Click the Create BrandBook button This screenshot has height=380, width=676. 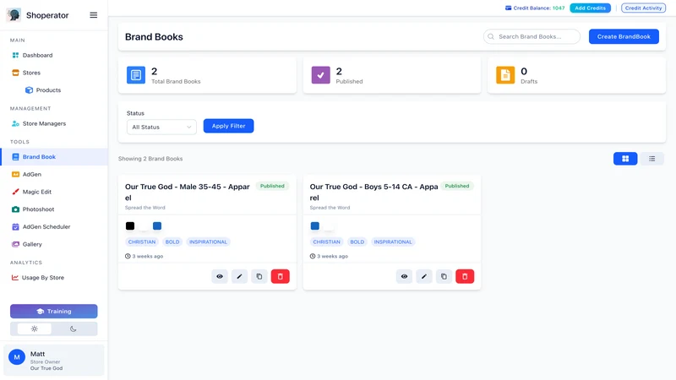click(x=624, y=36)
